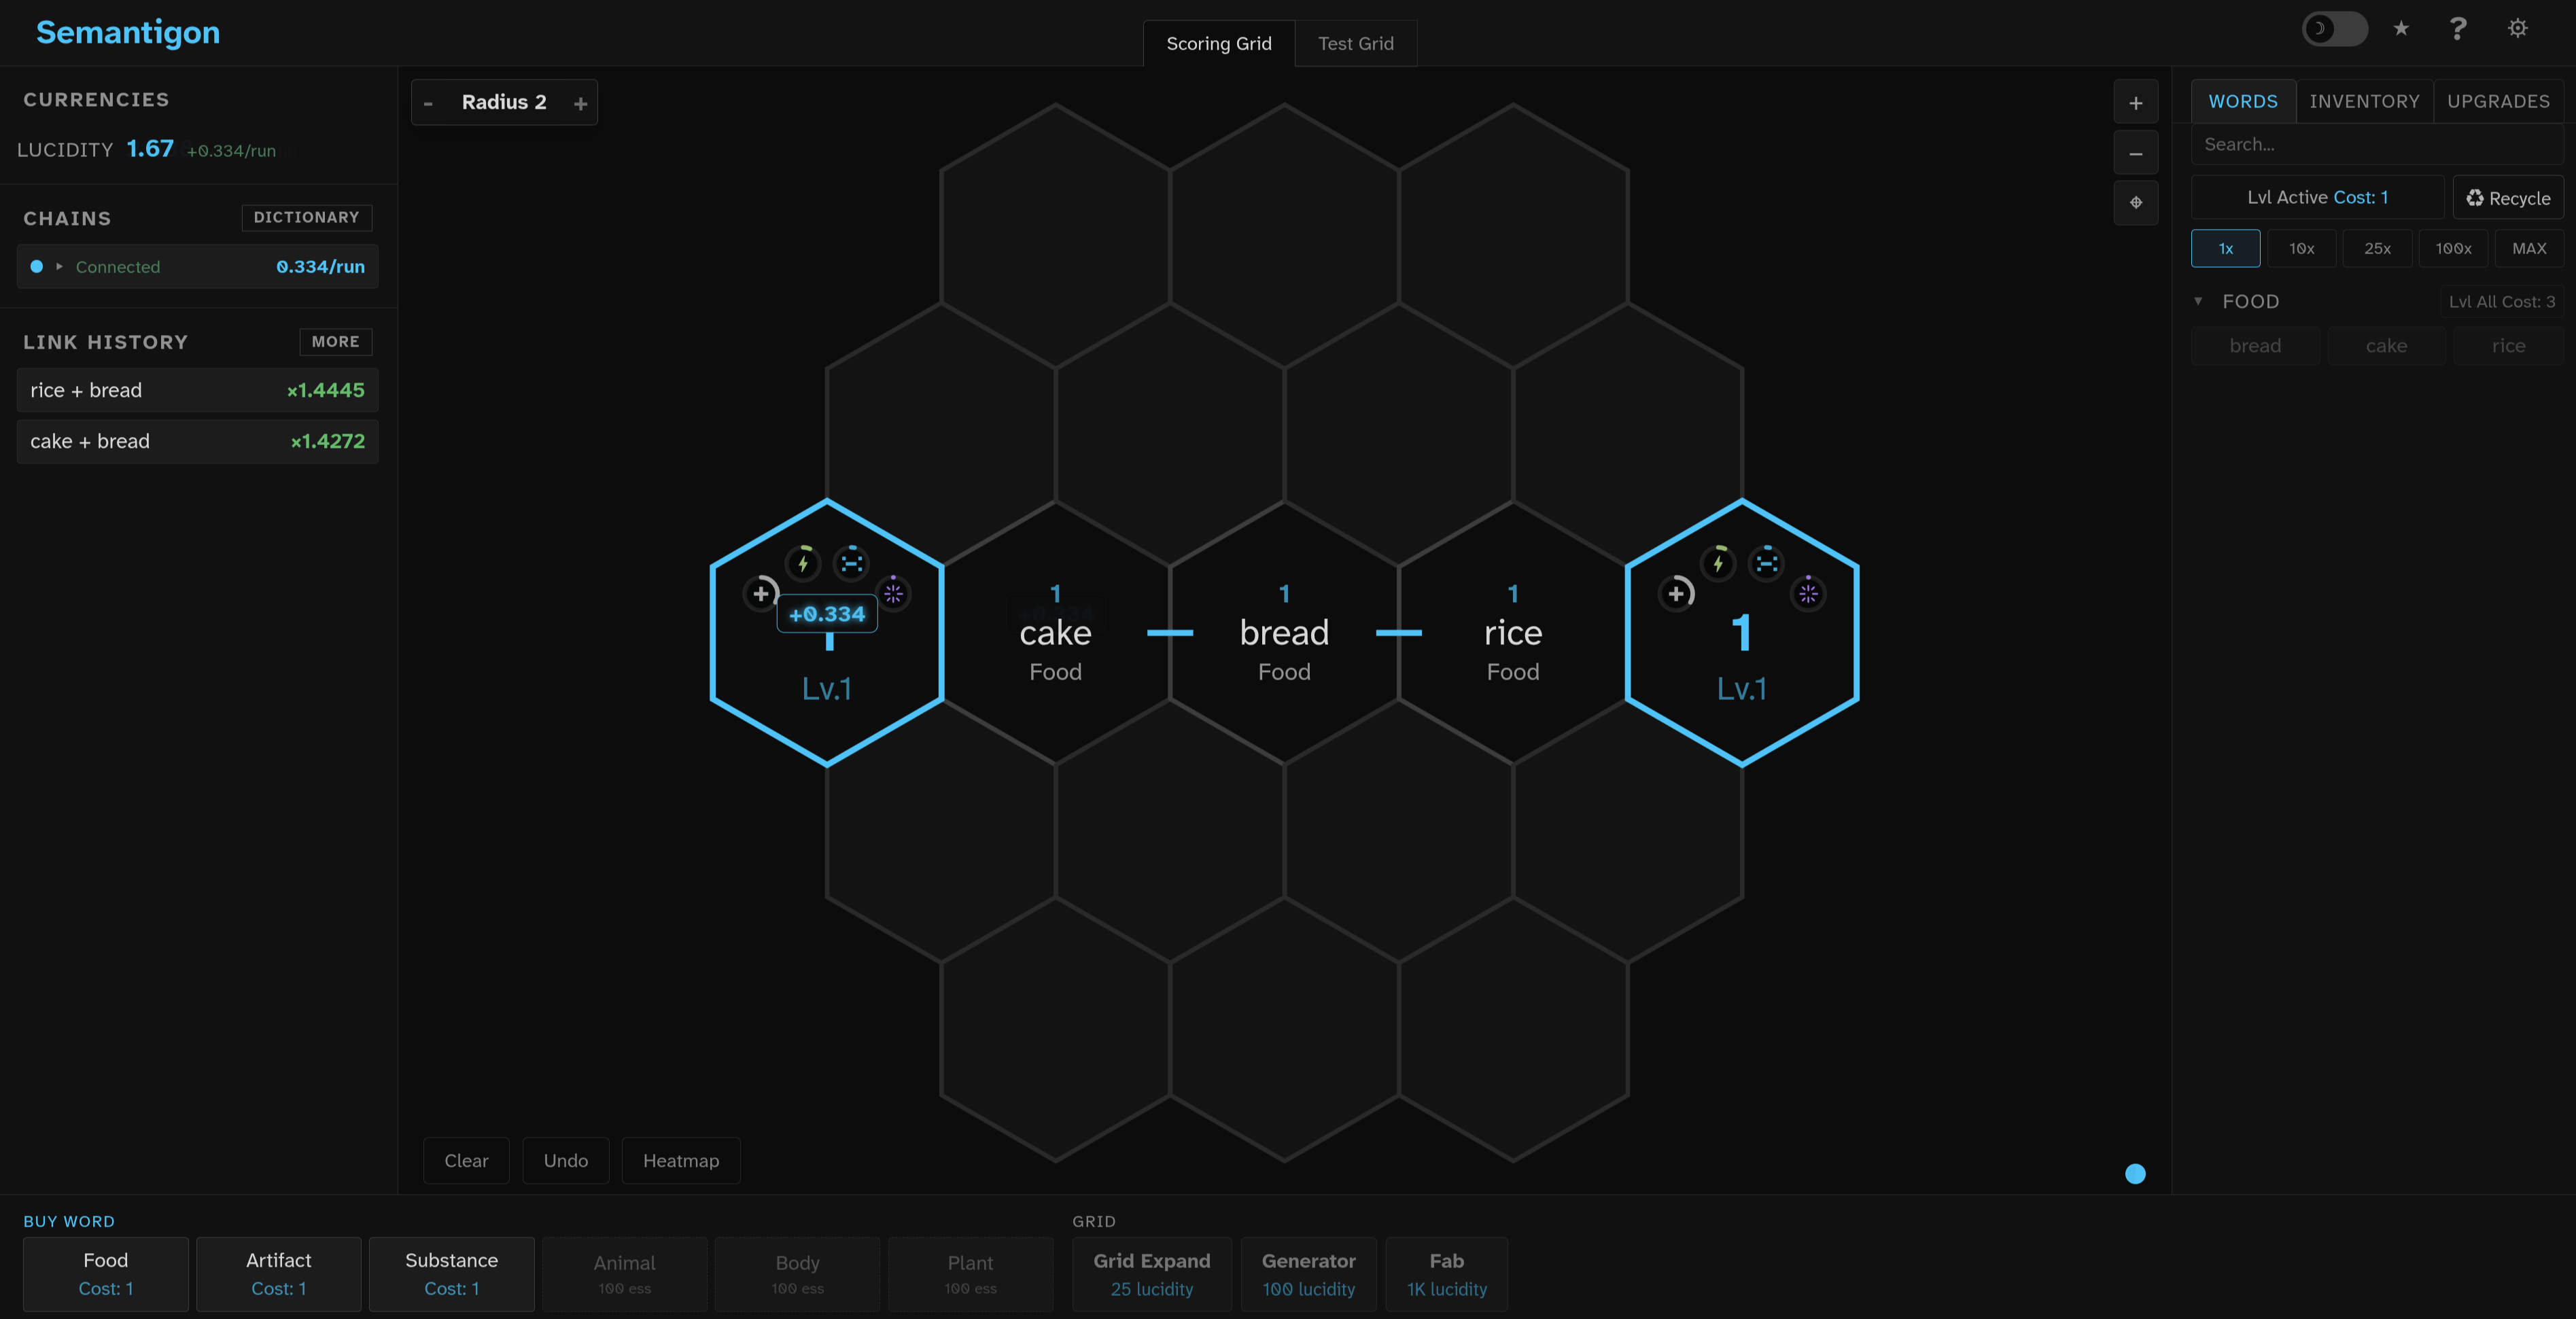Switch to the Test Grid tab

coord(1355,44)
